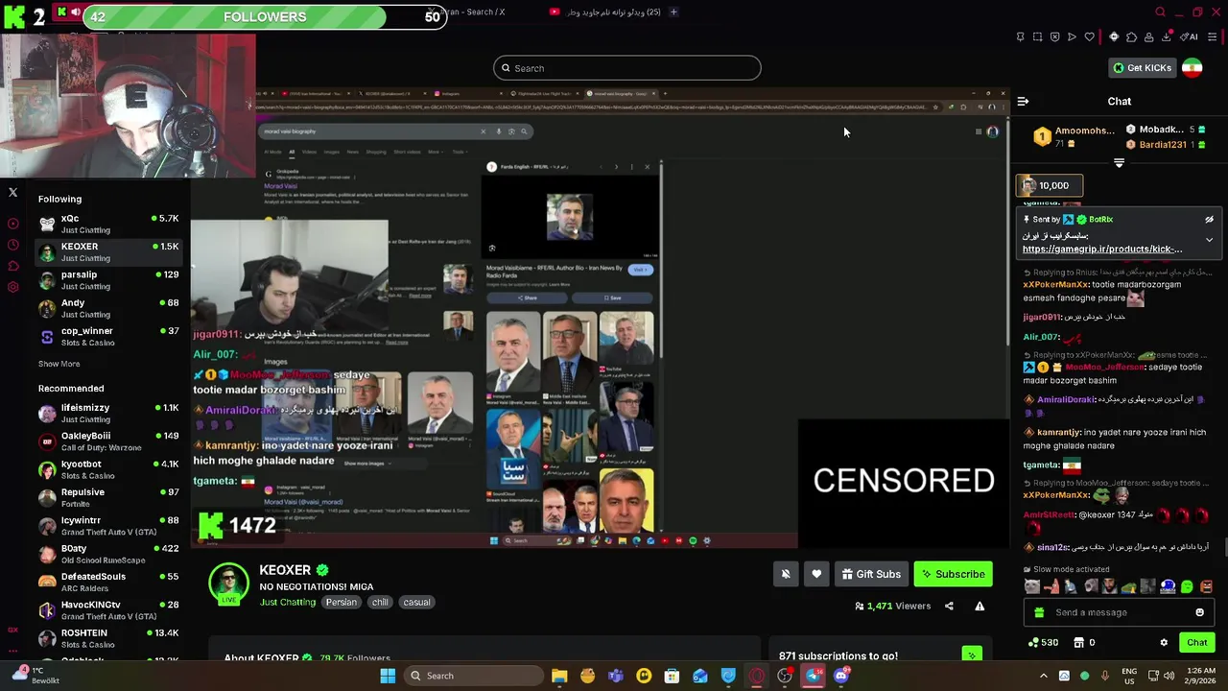Open the easy setup sliders icon
This screenshot has width=1228, height=691.
(x=1212, y=36)
